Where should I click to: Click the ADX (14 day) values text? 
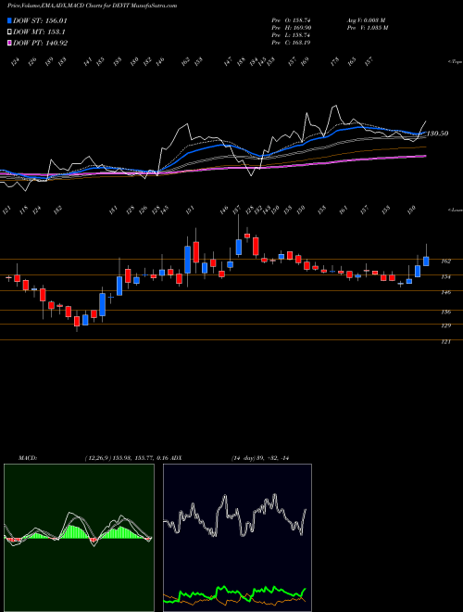pyautogui.click(x=259, y=458)
